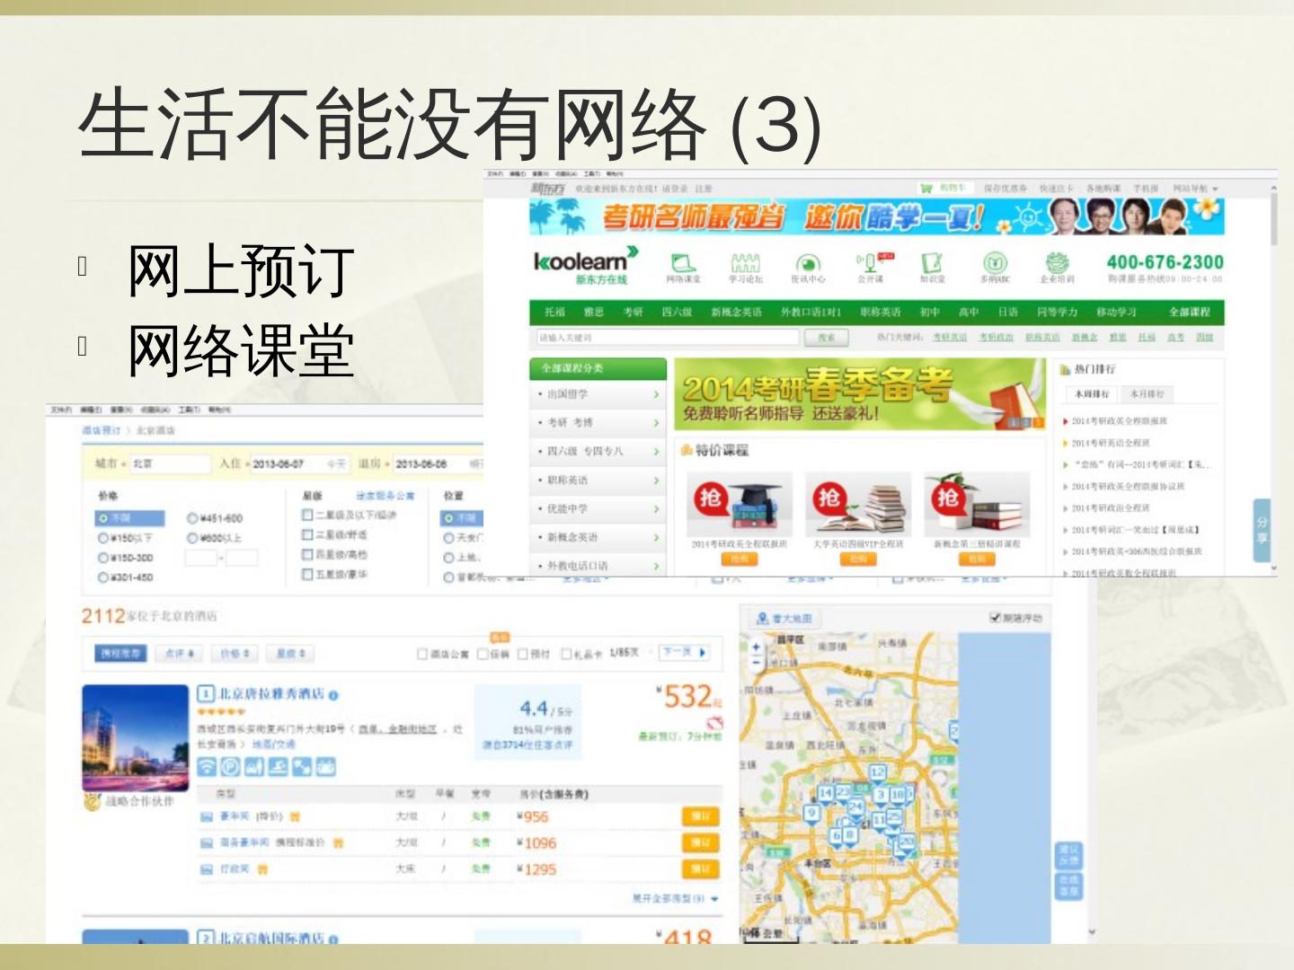Open the 北京唐拉雅秀酒店 hotel link
This screenshot has width=1294, height=970.
tap(270, 693)
